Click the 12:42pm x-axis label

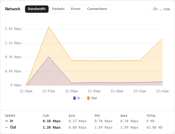pos(162,91)
